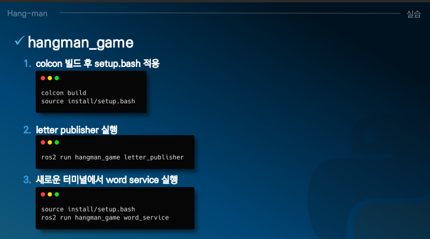Click the 실습 label in header

[x=413, y=14]
